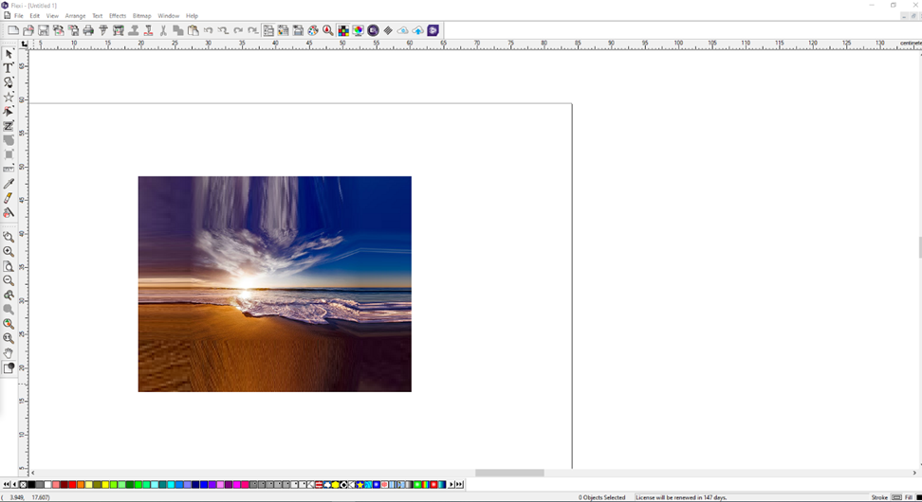Select the arrow Selection tool
The image size is (922, 502).
[x=9, y=54]
